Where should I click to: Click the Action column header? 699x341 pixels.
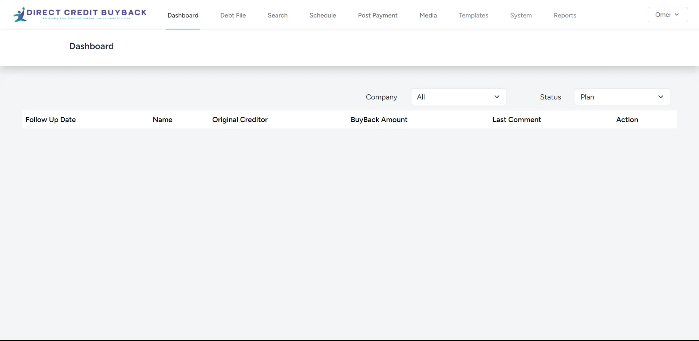(627, 119)
